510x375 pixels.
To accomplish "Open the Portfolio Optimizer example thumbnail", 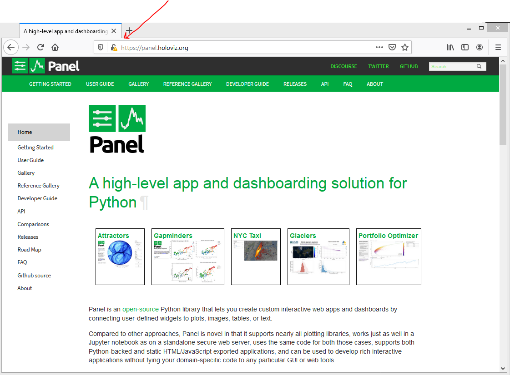I will [x=389, y=257].
